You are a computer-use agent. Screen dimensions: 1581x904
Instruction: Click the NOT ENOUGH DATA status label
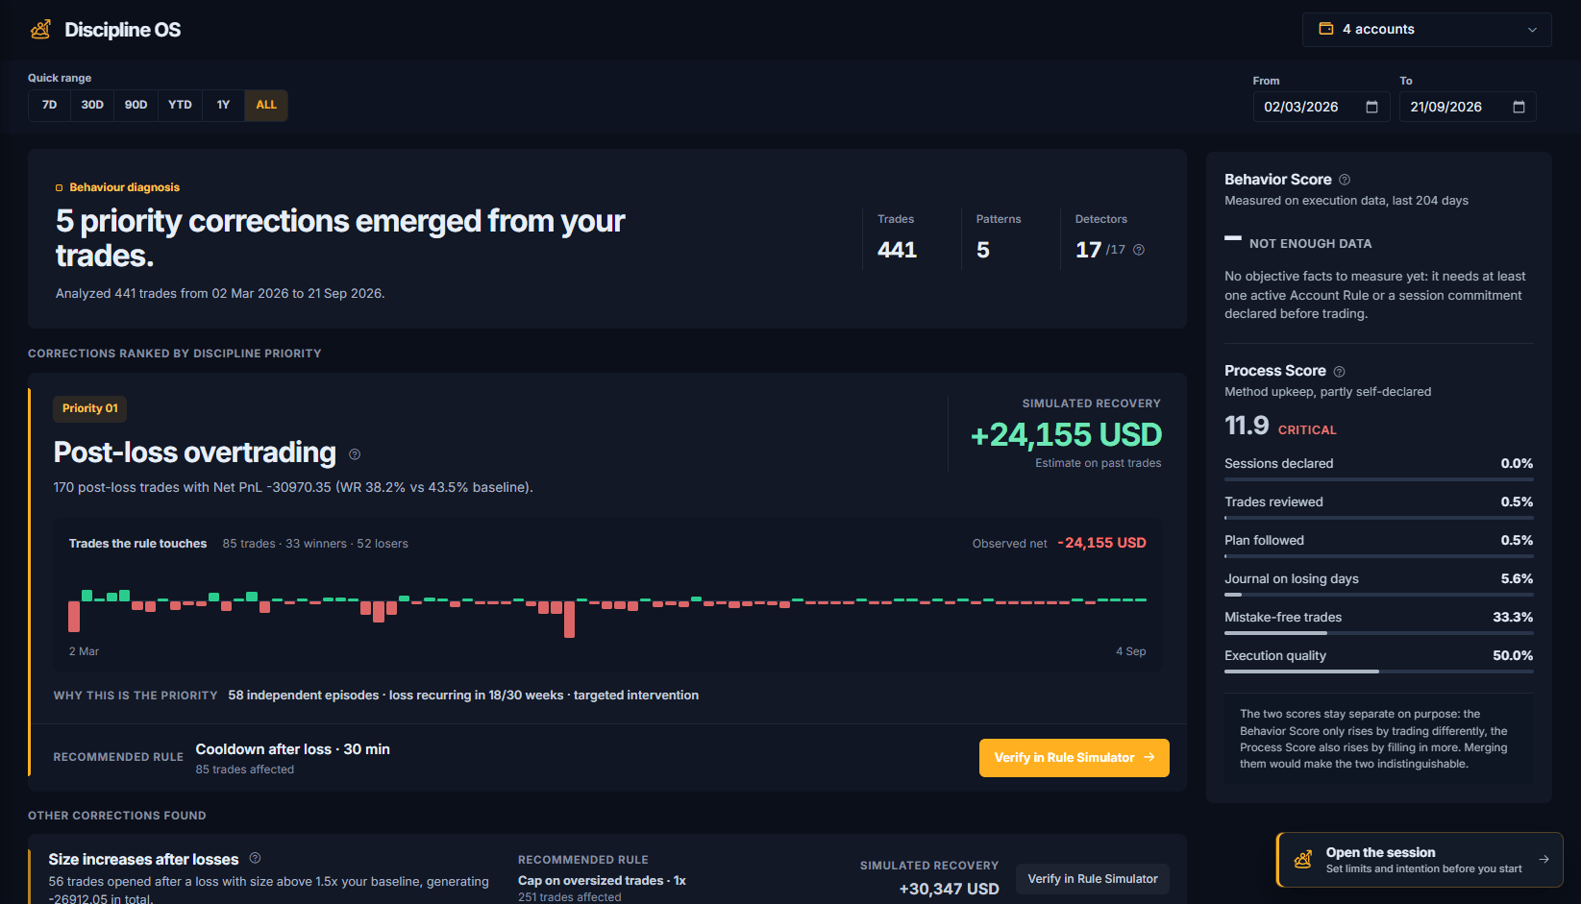coord(1310,244)
